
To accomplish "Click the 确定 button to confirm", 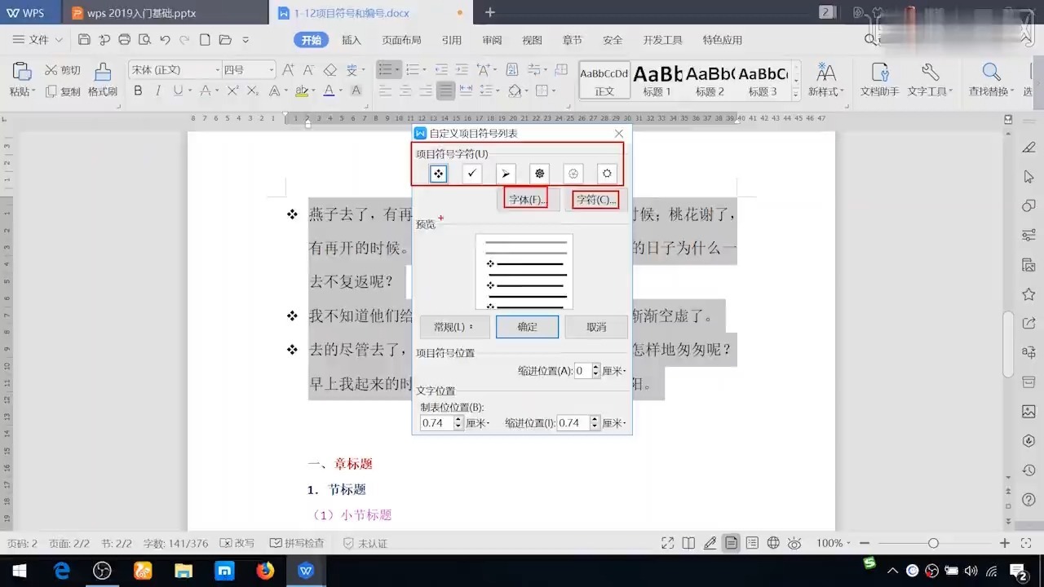I will tap(526, 326).
